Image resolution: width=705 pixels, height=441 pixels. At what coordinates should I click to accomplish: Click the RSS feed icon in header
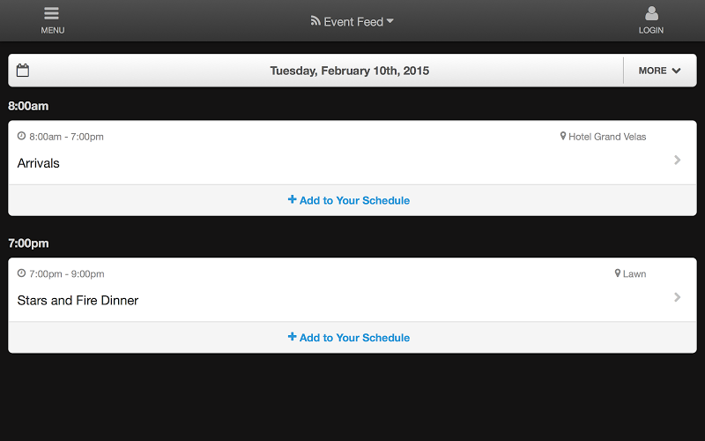click(x=315, y=20)
